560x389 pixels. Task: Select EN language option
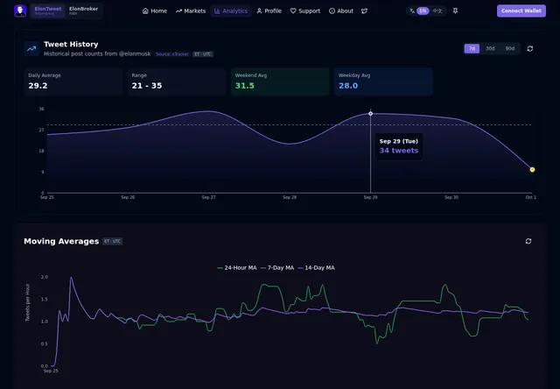click(x=423, y=11)
